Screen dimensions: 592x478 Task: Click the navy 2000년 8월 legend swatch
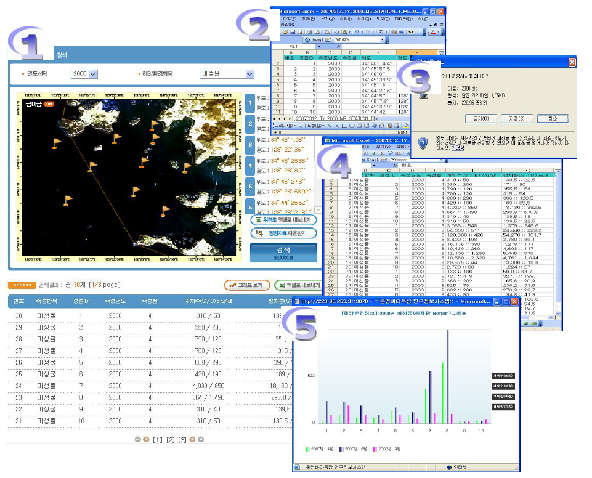point(341,449)
